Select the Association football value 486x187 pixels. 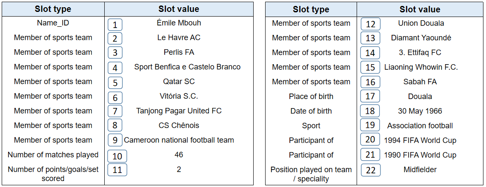coord(420,126)
